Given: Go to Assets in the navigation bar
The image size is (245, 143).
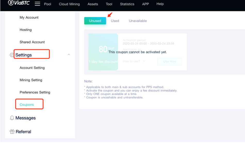Looking at the screenshot, I should [93, 4].
